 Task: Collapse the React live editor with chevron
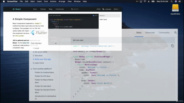[56, 43]
